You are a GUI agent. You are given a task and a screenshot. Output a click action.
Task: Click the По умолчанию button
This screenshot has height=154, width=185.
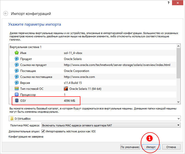click(x=130, y=147)
